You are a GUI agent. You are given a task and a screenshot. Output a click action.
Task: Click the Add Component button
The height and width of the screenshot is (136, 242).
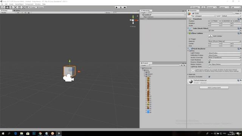(214, 88)
